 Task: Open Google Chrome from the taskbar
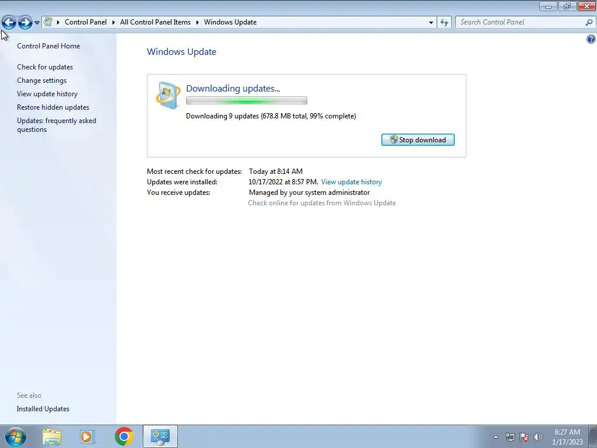124,436
